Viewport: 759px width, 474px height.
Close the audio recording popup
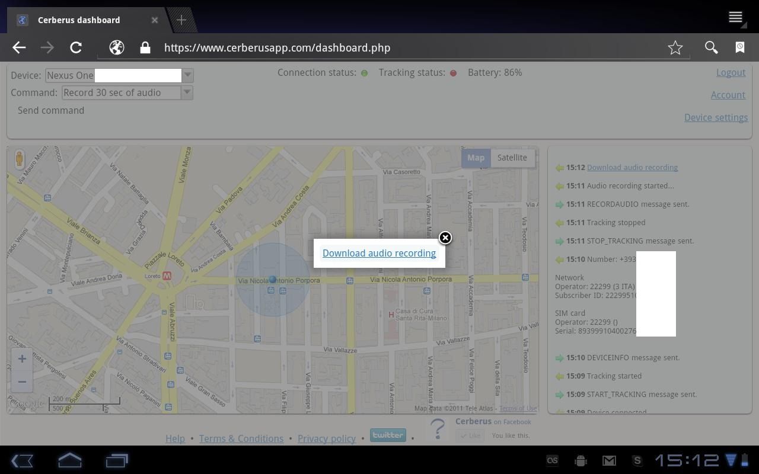(x=445, y=238)
